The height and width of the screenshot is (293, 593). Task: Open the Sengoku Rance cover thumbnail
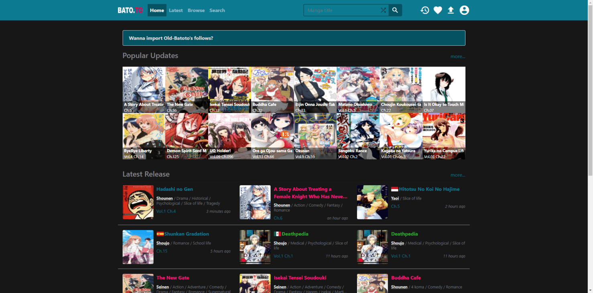pos(358,136)
